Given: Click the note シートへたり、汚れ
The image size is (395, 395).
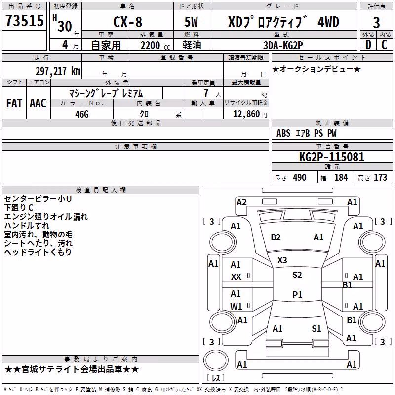Looking at the screenshot, I should point(39,243).
